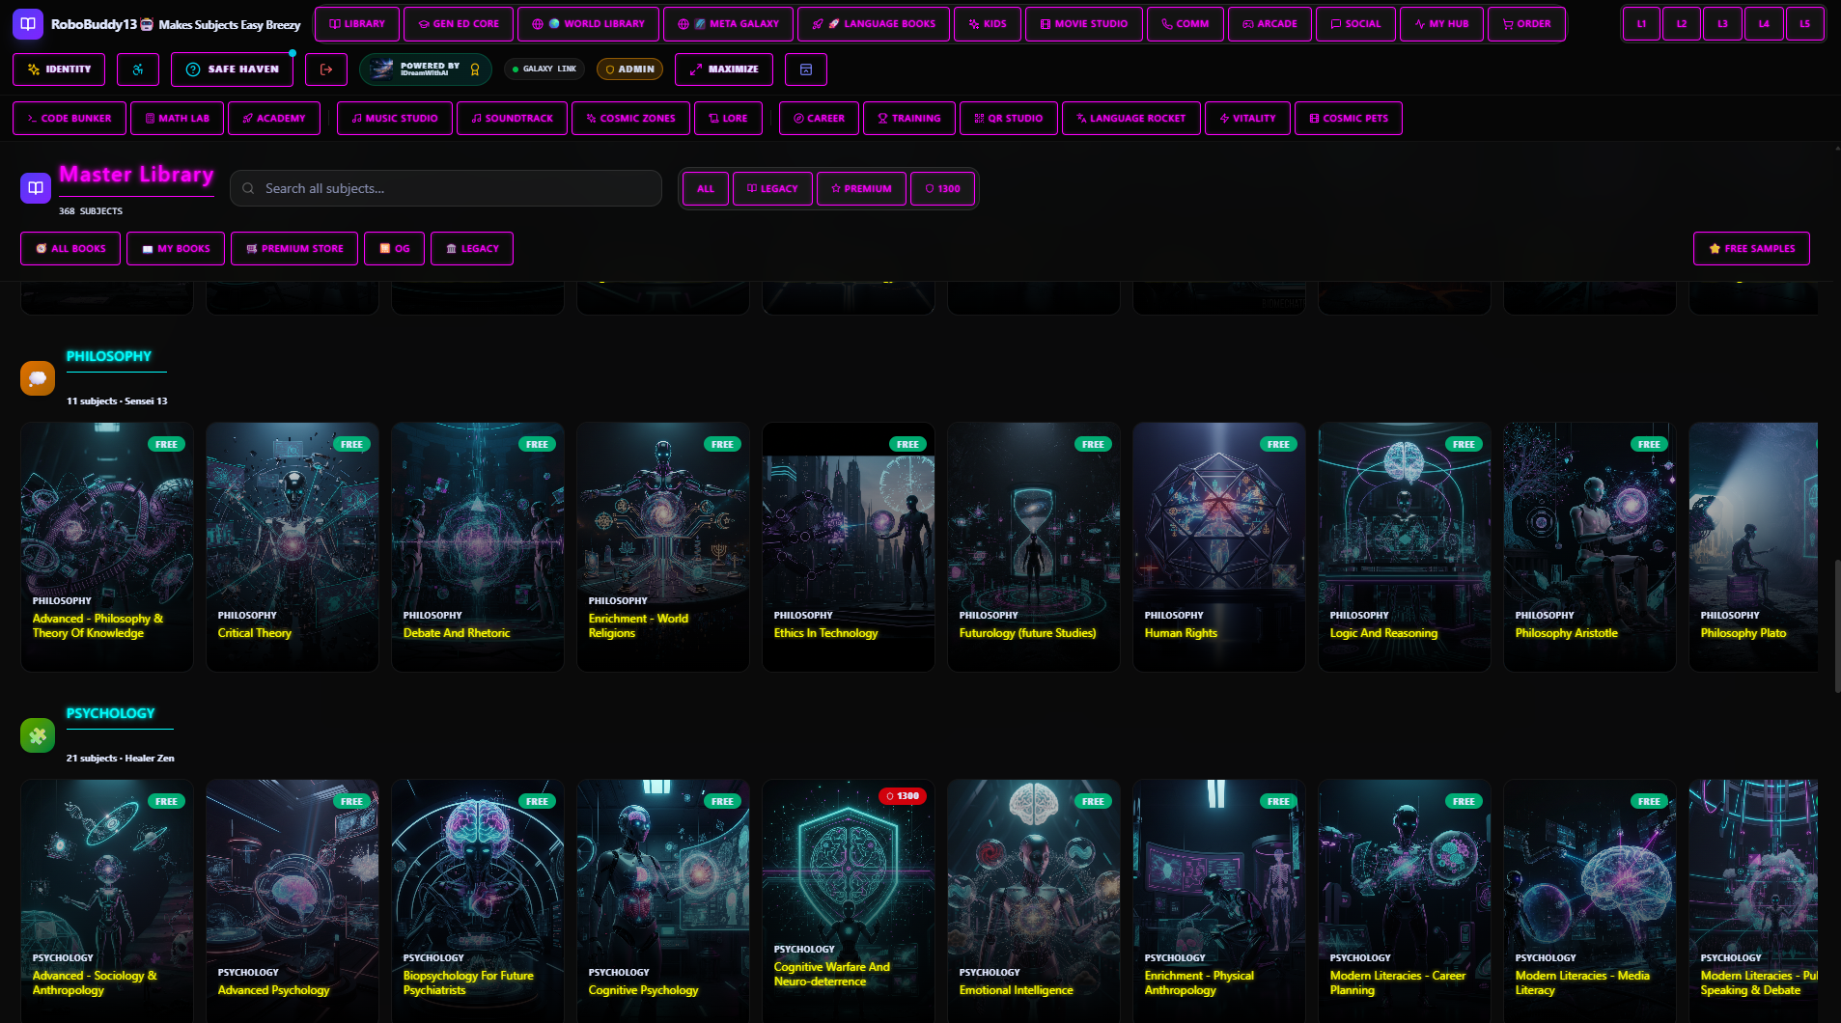The height and width of the screenshot is (1023, 1841).
Task: Click the logout arrow icon button
Action: click(x=326, y=69)
